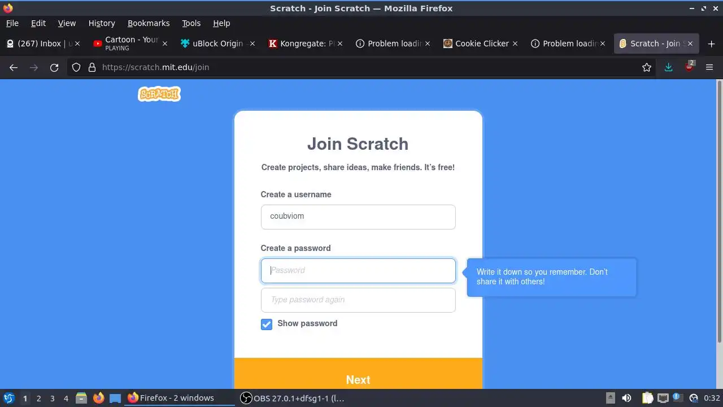This screenshot has height=407, width=723.
Task: Open the Edit menu
Action: 38,23
